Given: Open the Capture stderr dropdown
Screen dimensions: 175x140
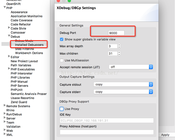Looking at the screenshot, I should [123, 92].
